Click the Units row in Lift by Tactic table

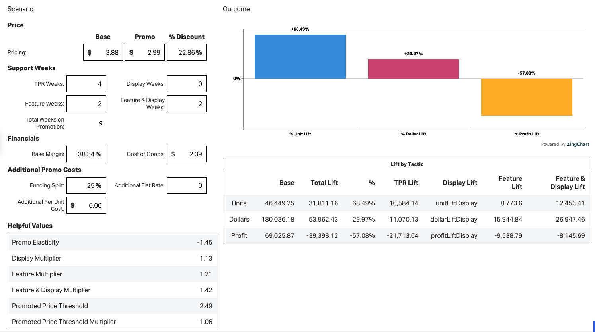pos(407,203)
